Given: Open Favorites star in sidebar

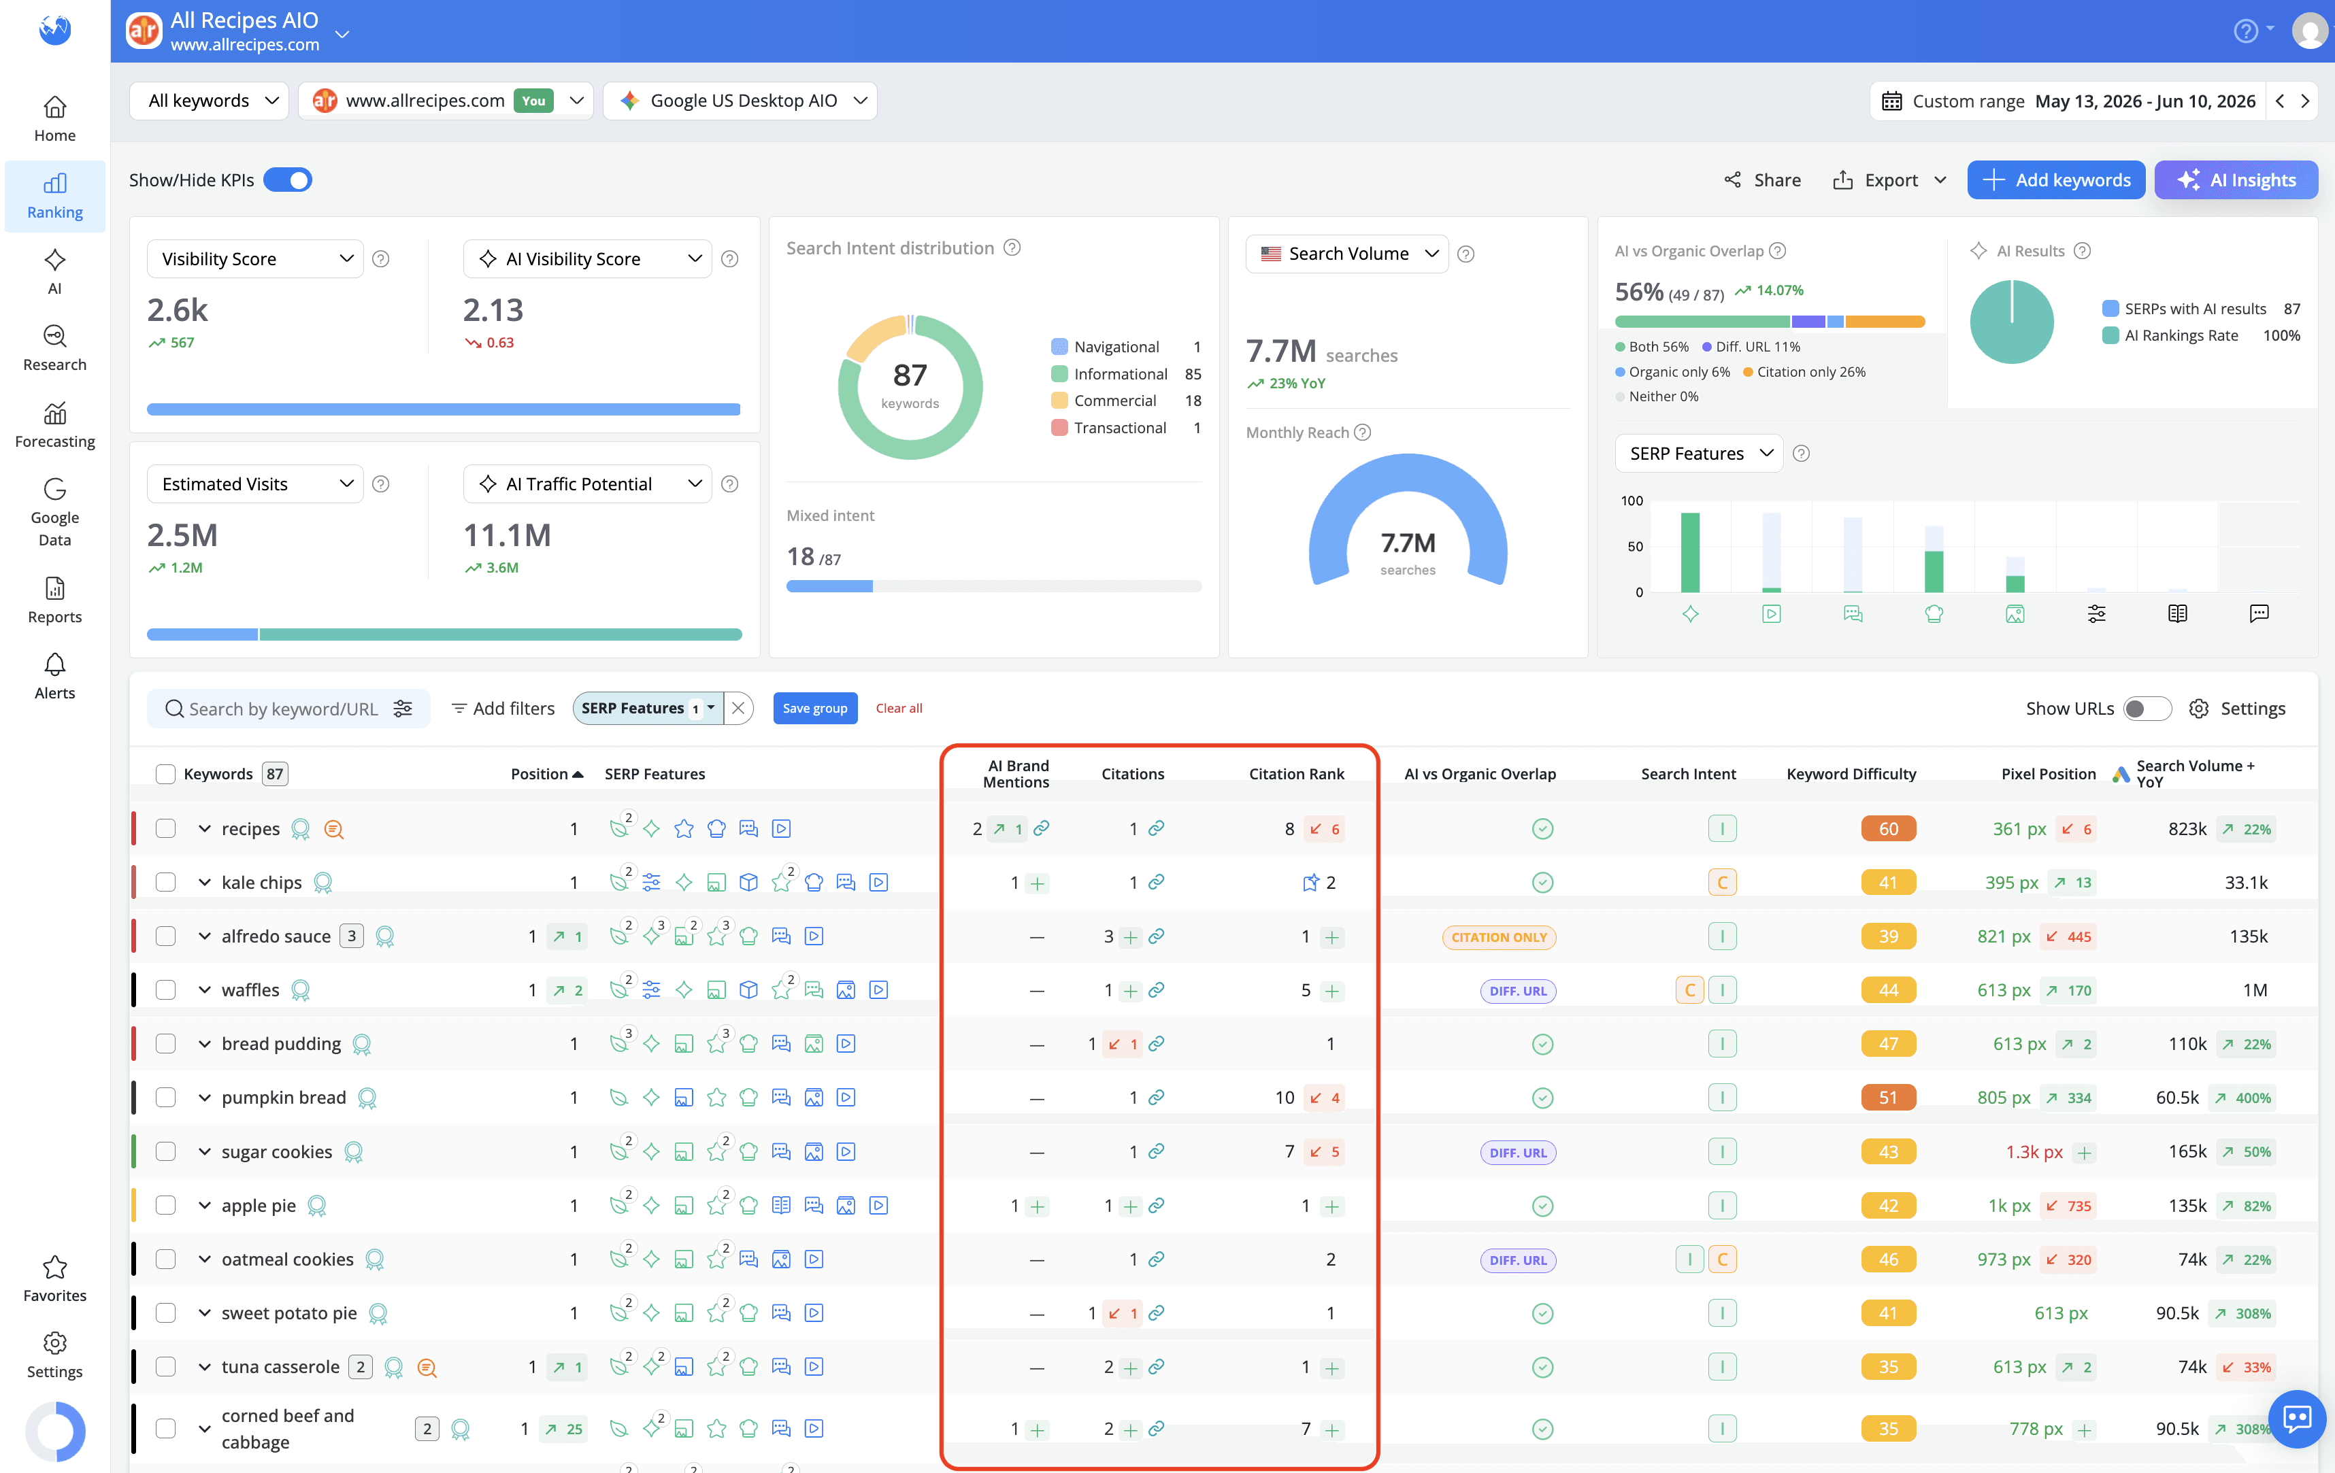Looking at the screenshot, I should point(54,1279).
